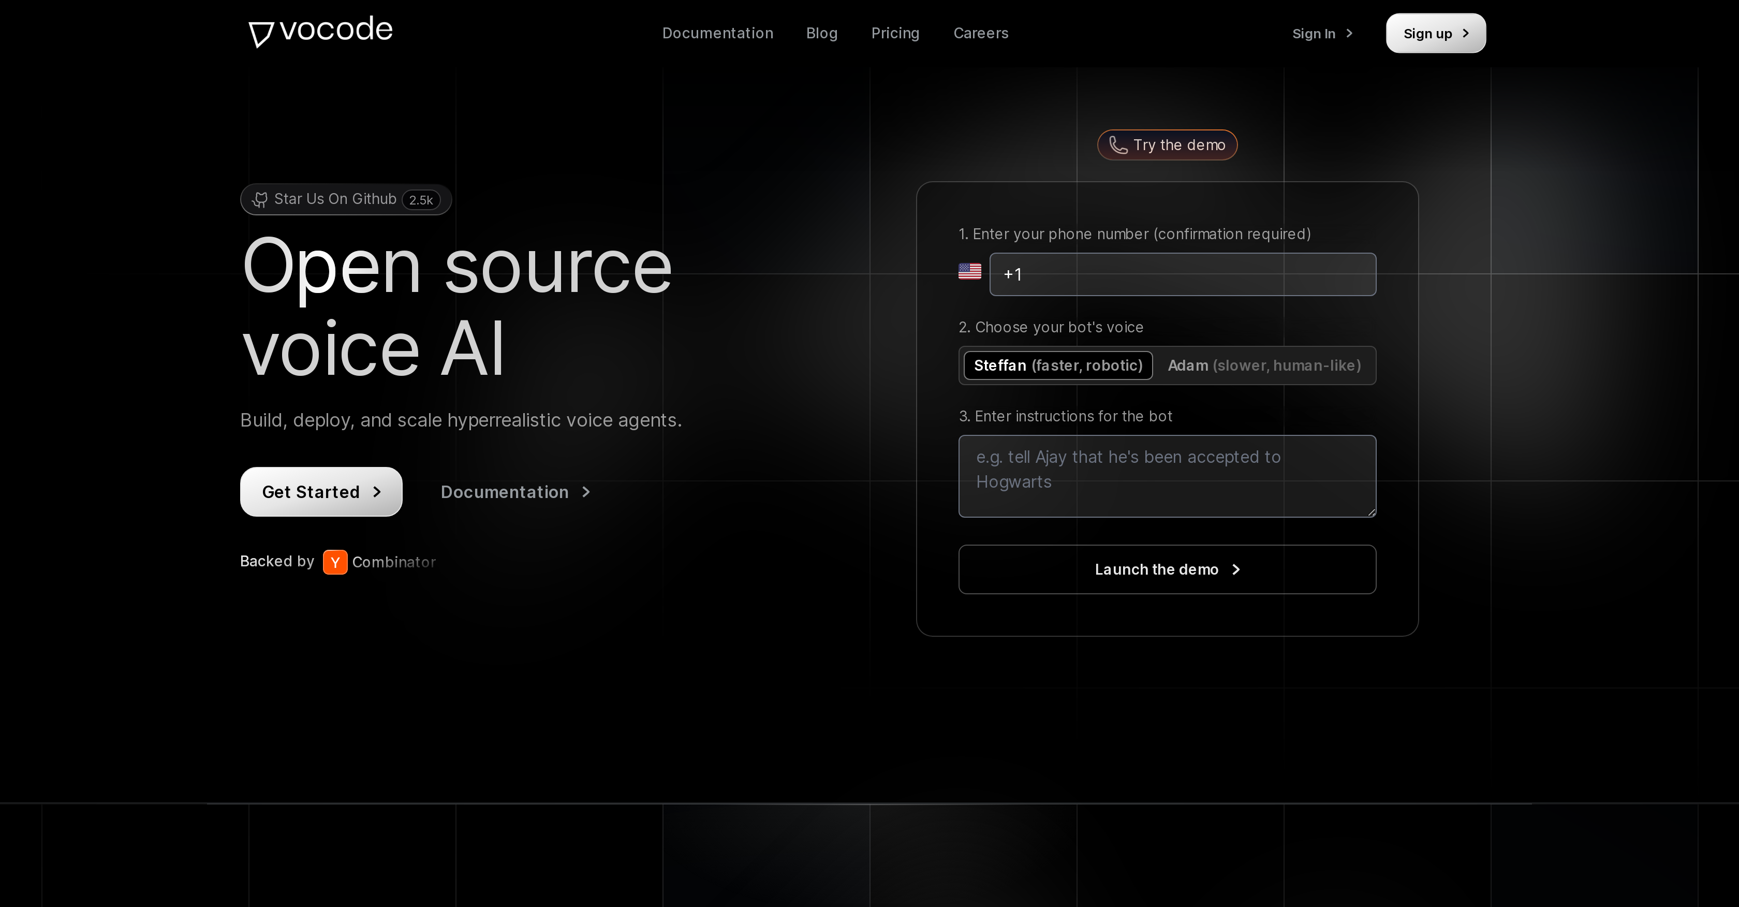The image size is (1739, 907).
Task: Click the phone icon in Try the demo
Action: (x=1117, y=144)
